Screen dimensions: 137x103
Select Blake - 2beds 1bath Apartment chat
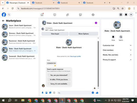(x=19, y=50)
